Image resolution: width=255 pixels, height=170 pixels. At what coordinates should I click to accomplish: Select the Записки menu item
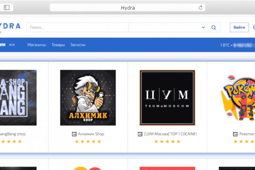[x=78, y=45]
